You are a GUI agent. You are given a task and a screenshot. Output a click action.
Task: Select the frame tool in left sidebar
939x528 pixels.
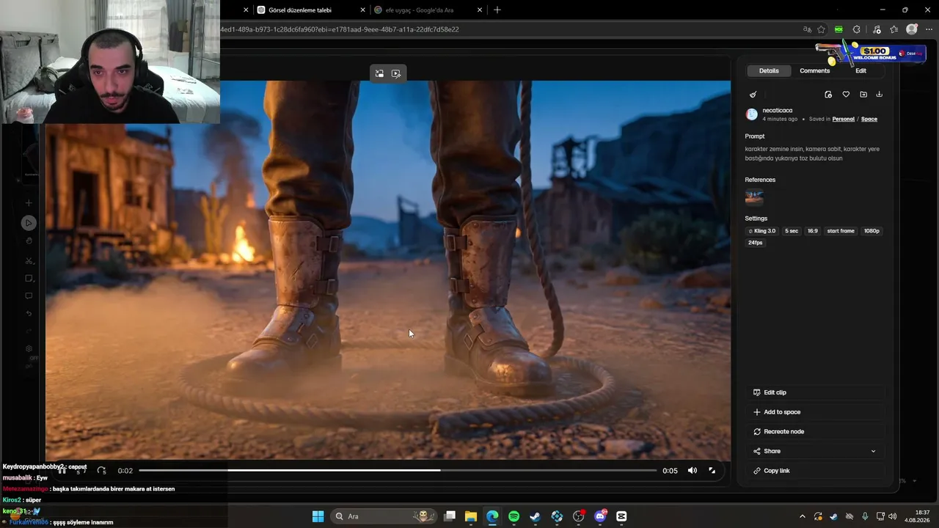pyautogui.click(x=29, y=279)
